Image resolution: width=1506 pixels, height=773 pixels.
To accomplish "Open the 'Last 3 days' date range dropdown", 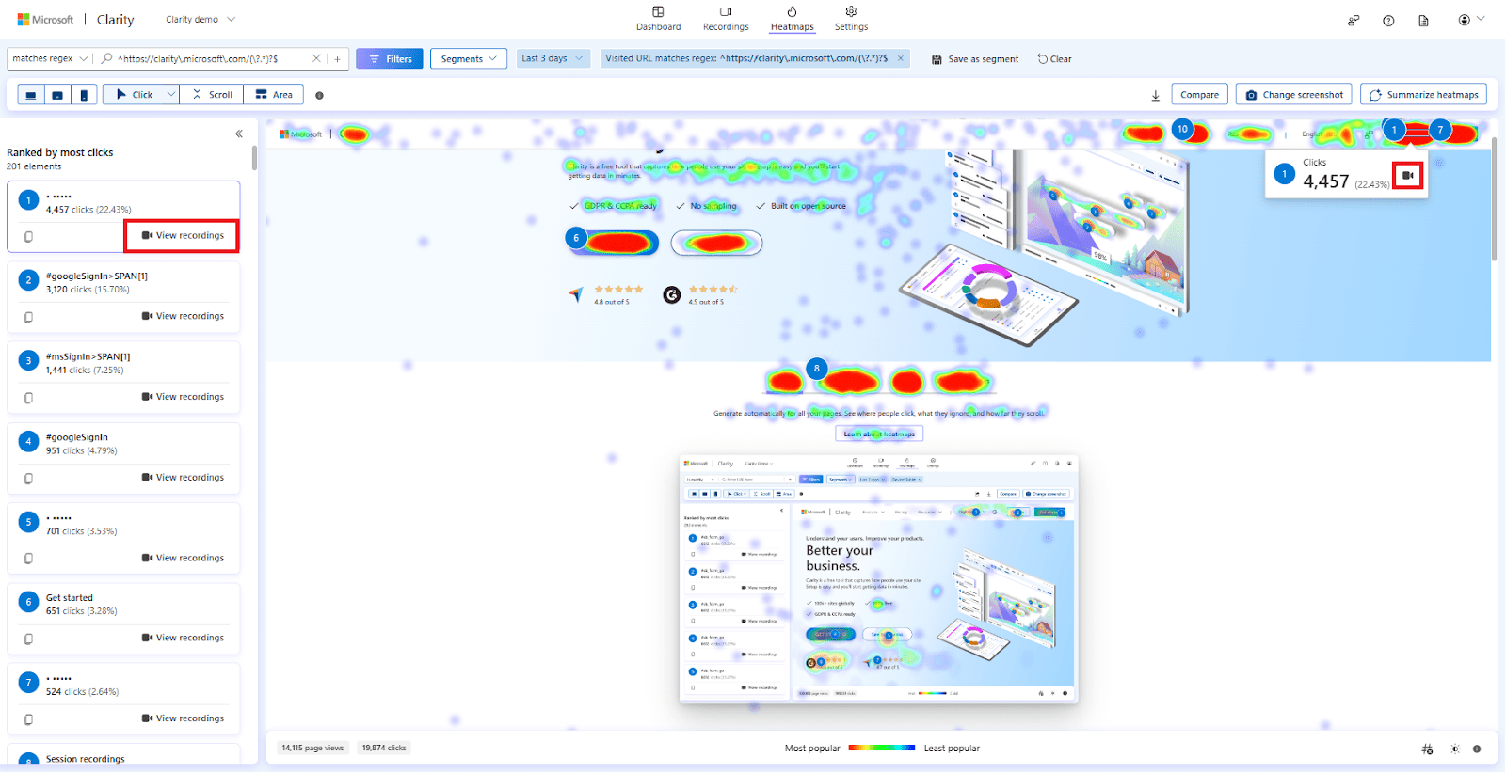I will (553, 58).
